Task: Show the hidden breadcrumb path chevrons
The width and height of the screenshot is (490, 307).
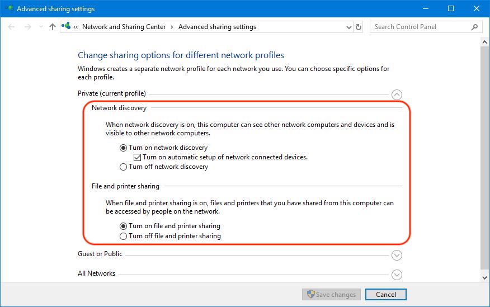Action: tap(76, 27)
